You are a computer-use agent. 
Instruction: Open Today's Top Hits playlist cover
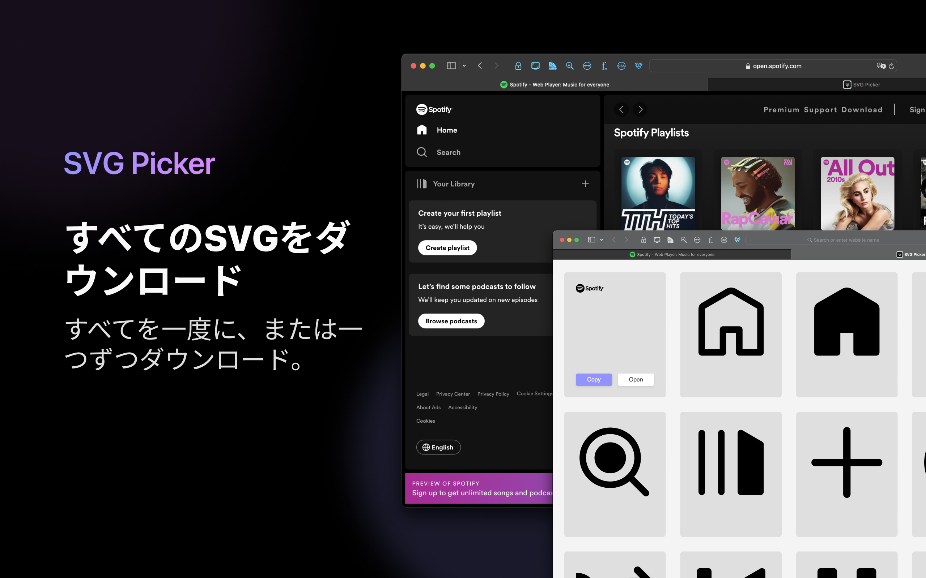pyautogui.click(x=658, y=193)
